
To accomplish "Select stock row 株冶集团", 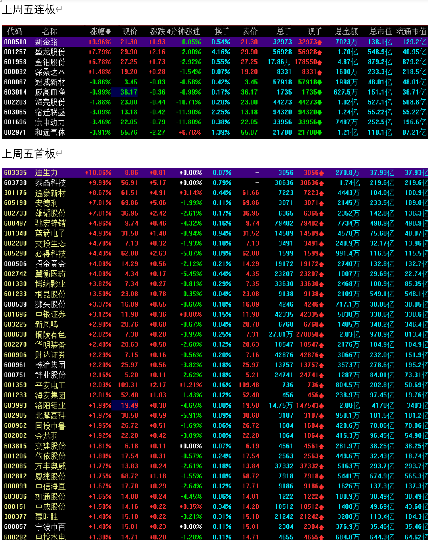I will [x=215, y=365].
